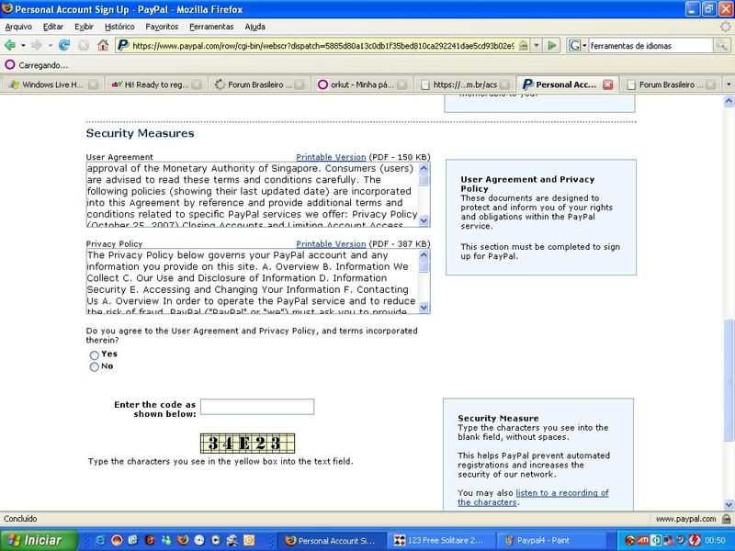
Task: Click the 00:50 system clock
Action: [x=716, y=540]
